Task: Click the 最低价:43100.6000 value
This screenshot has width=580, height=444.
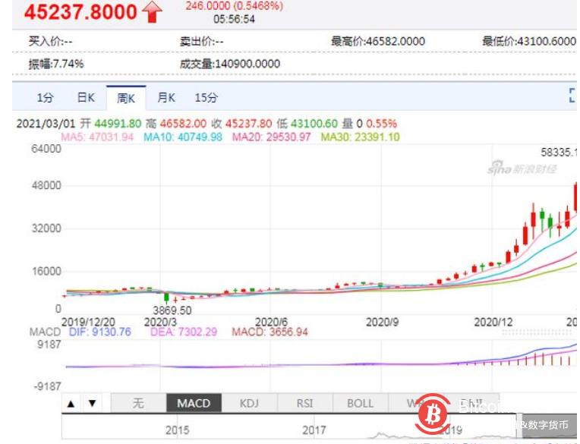Action: (529, 42)
